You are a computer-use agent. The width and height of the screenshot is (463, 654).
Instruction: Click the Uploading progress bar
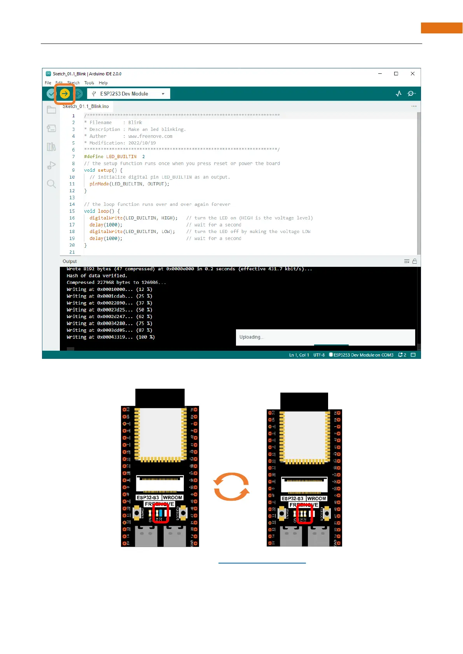coord(331,345)
